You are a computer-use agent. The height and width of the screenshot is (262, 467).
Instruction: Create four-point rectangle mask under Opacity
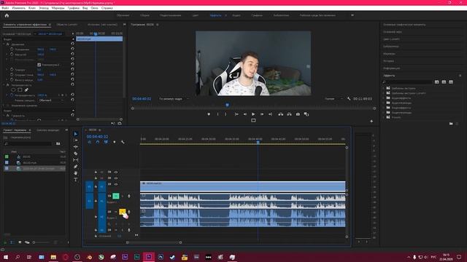(x=20, y=90)
